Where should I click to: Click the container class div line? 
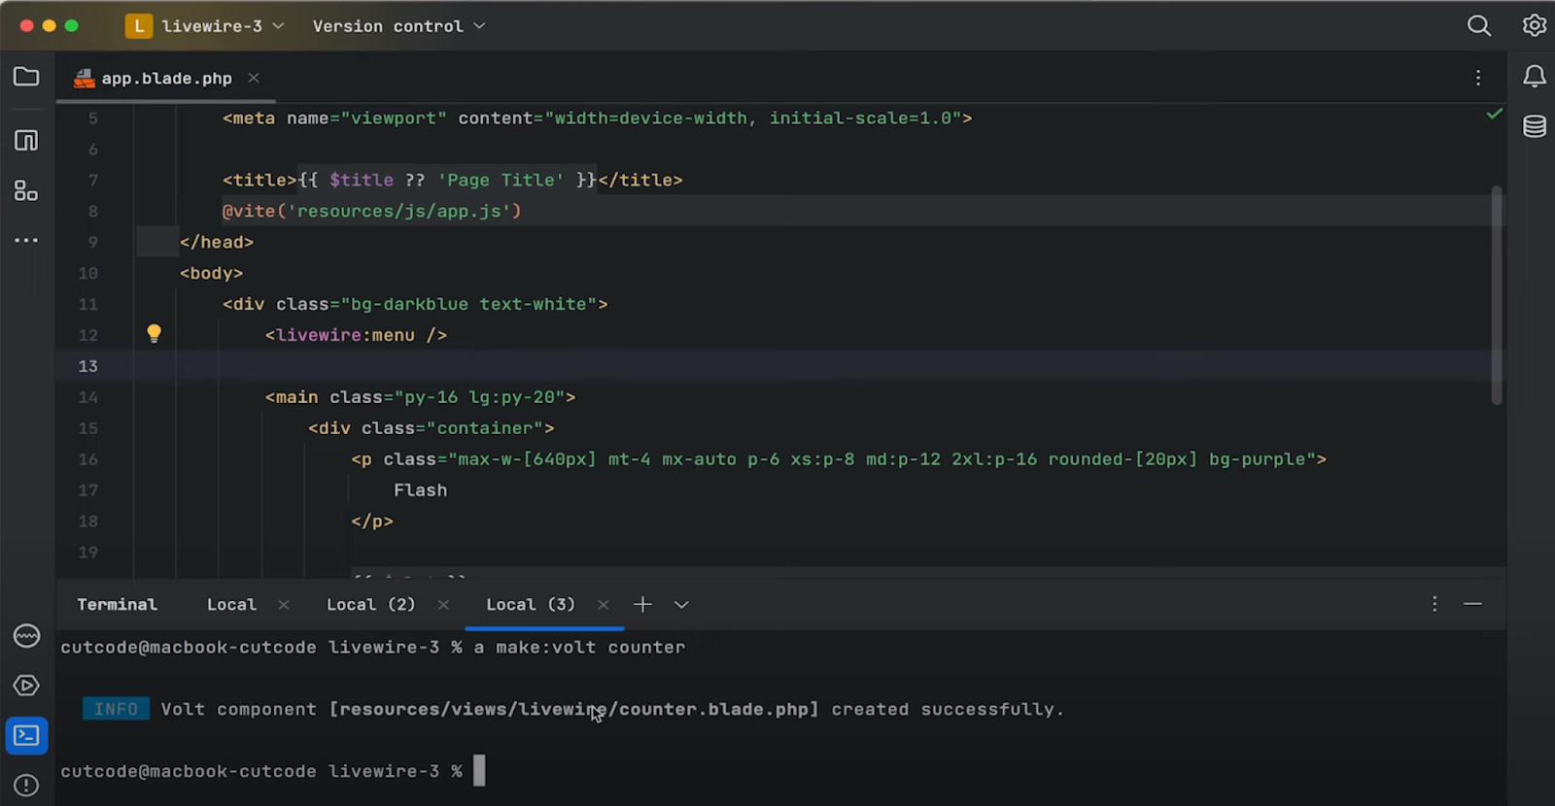[431, 428]
